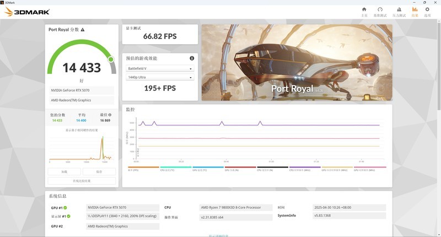Image resolution: width=441 pixels, height=237 pixels.
Task: Click the 66.82 FPS graphics test value
Action: coord(160,36)
